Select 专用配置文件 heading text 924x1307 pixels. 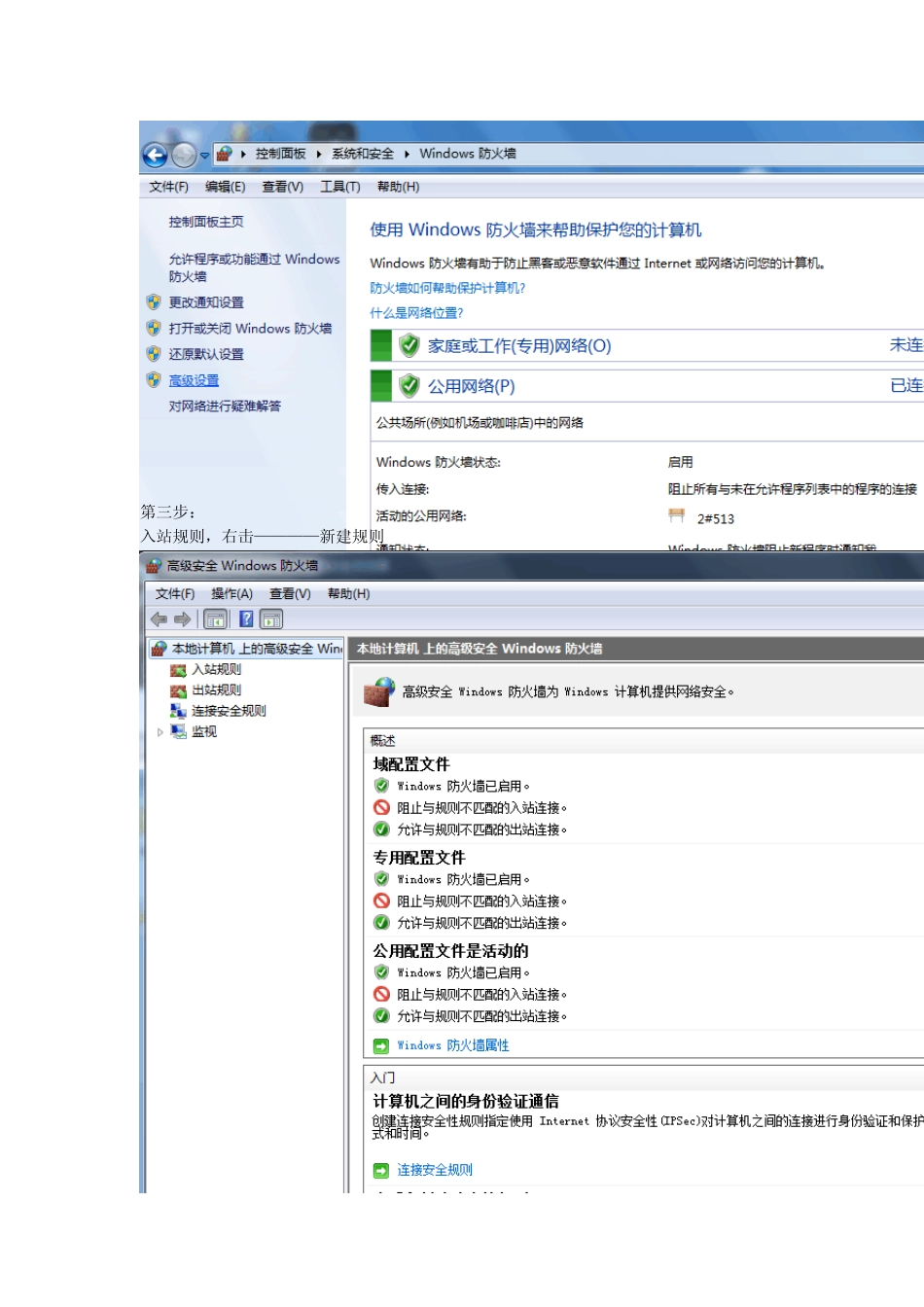pyautogui.click(x=419, y=858)
